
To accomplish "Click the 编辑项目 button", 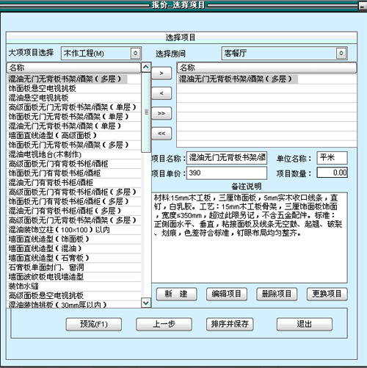I will pos(227,294).
